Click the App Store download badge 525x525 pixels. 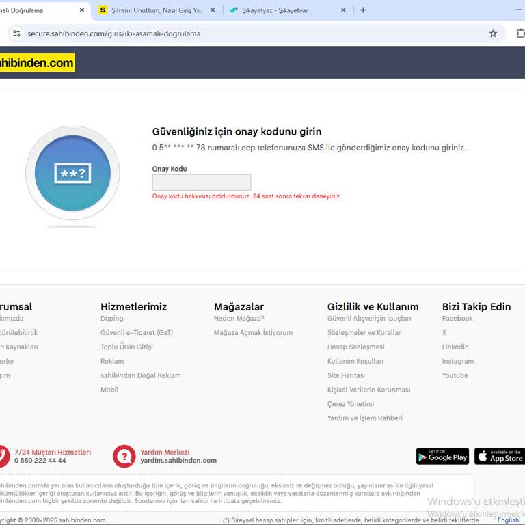click(500, 457)
